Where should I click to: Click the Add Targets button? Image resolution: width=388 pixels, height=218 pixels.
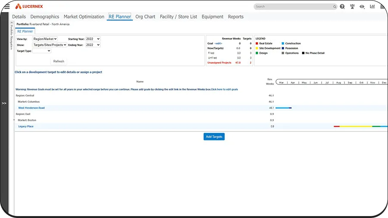click(214, 137)
